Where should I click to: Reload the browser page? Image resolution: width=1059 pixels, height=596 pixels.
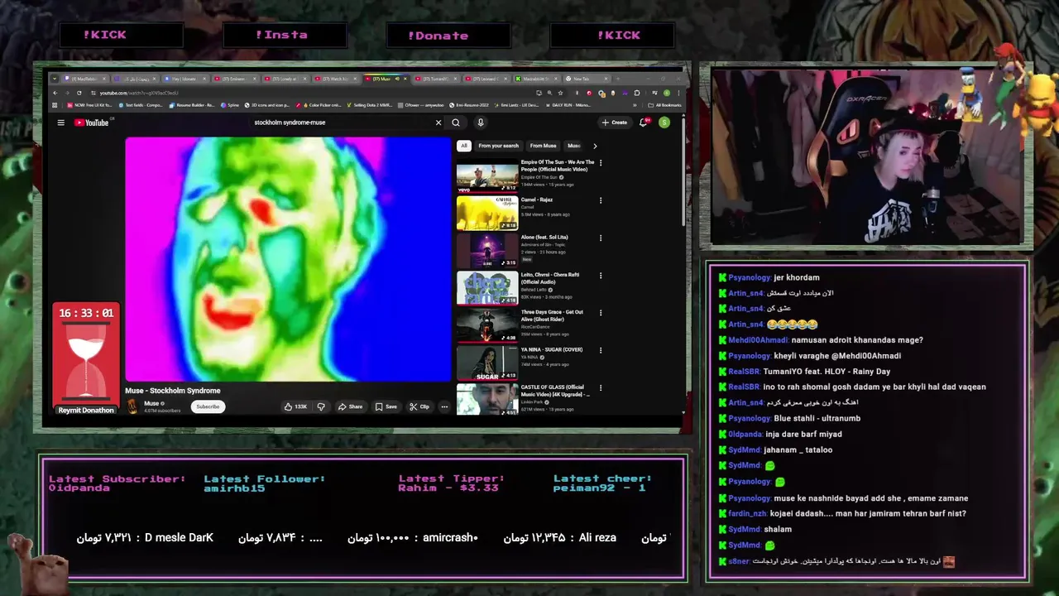(x=79, y=93)
